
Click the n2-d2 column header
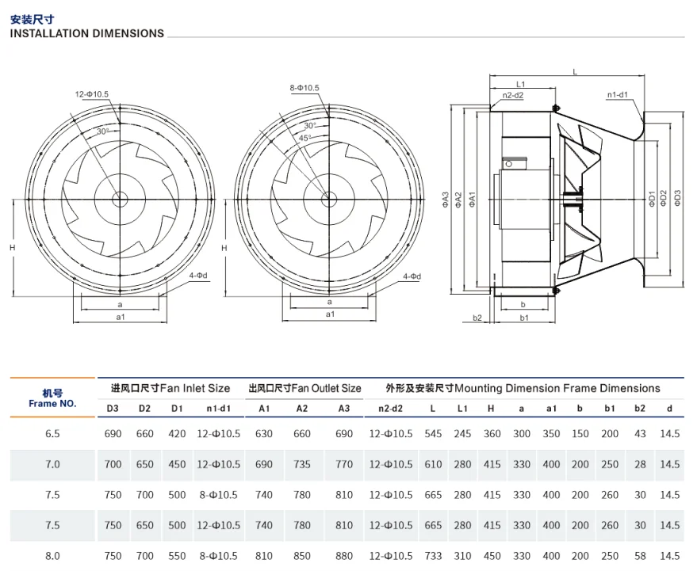click(391, 409)
